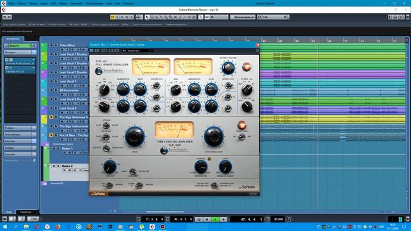Select the BG Harmonies track

click(69, 90)
